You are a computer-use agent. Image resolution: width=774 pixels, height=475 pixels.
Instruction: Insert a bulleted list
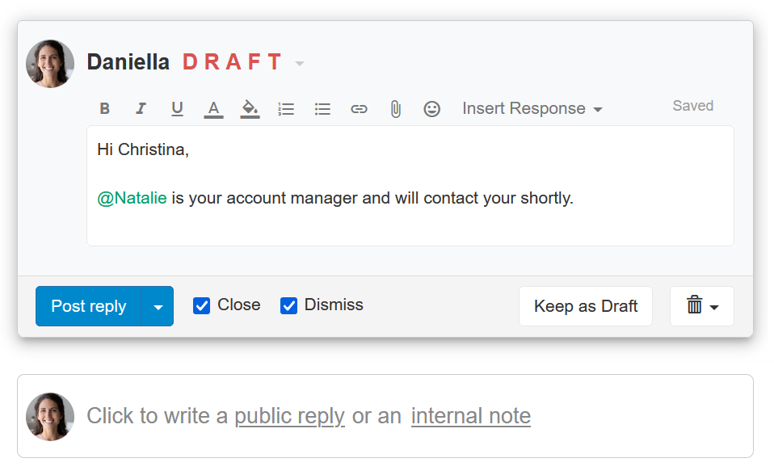click(x=322, y=108)
